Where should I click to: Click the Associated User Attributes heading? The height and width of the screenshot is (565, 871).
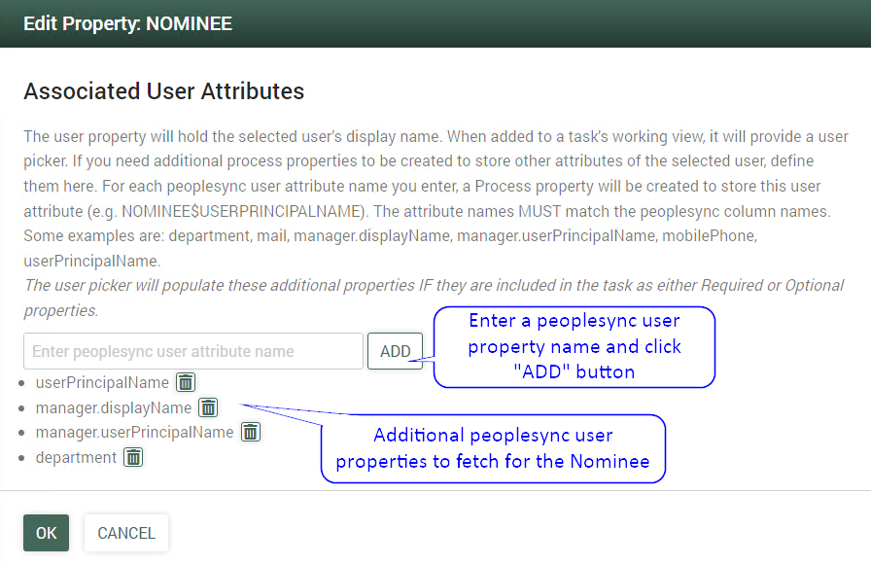tap(163, 91)
